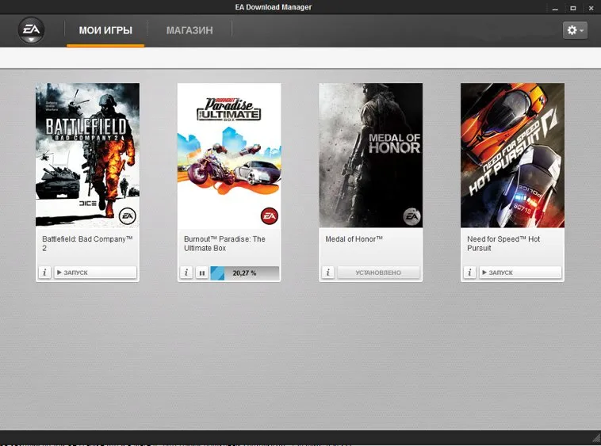Screen dimensions: 601x446
Task: Launch Battlefield: Bad Company 2 with ЗАПУСК
Action: (x=95, y=273)
